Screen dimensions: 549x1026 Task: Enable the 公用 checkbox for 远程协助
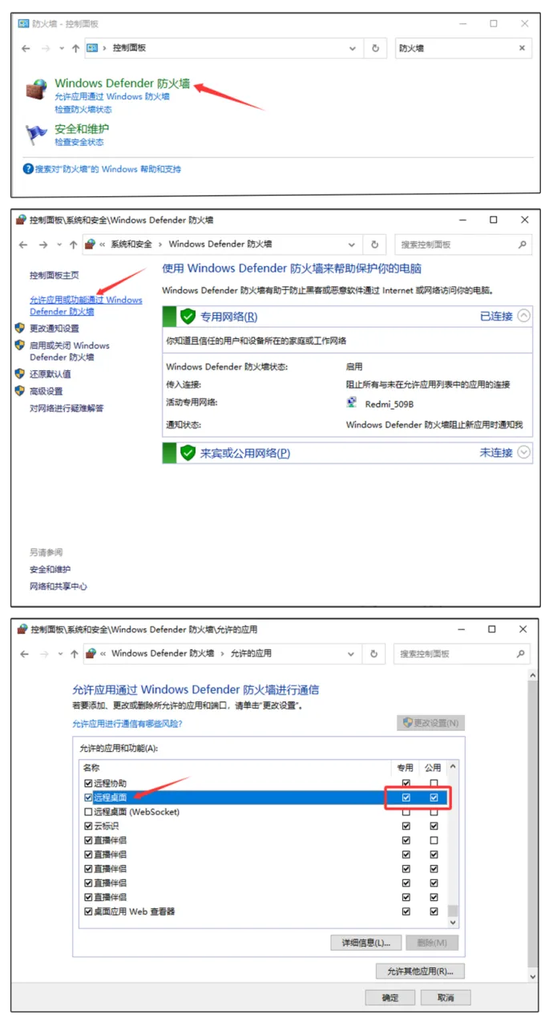click(x=434, y=783)
